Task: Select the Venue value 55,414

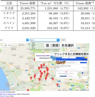Action: 85,28
